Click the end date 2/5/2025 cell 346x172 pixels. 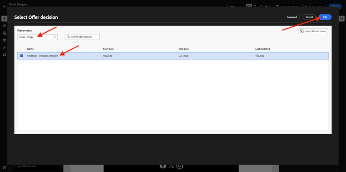tap(184, 56)
